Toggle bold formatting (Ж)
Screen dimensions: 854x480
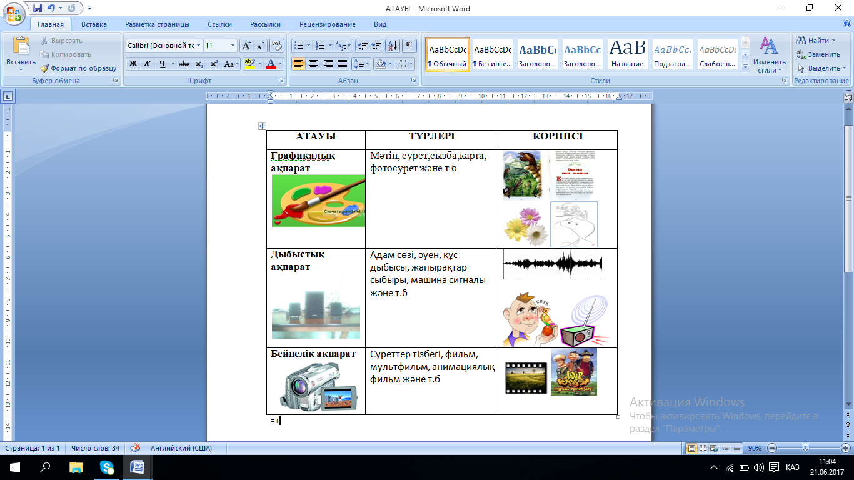click(133, 64)
